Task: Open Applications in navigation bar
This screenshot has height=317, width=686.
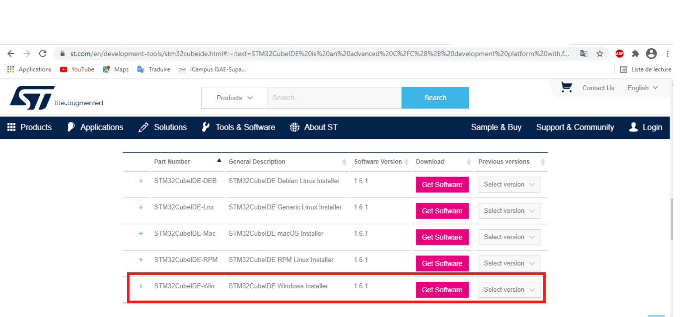Action: tap(95, 127)
